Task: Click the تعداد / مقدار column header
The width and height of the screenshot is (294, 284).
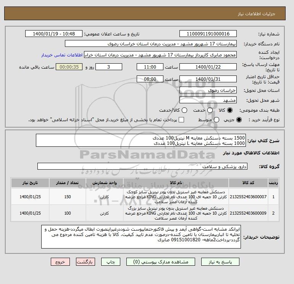Action: pos(68,183)
